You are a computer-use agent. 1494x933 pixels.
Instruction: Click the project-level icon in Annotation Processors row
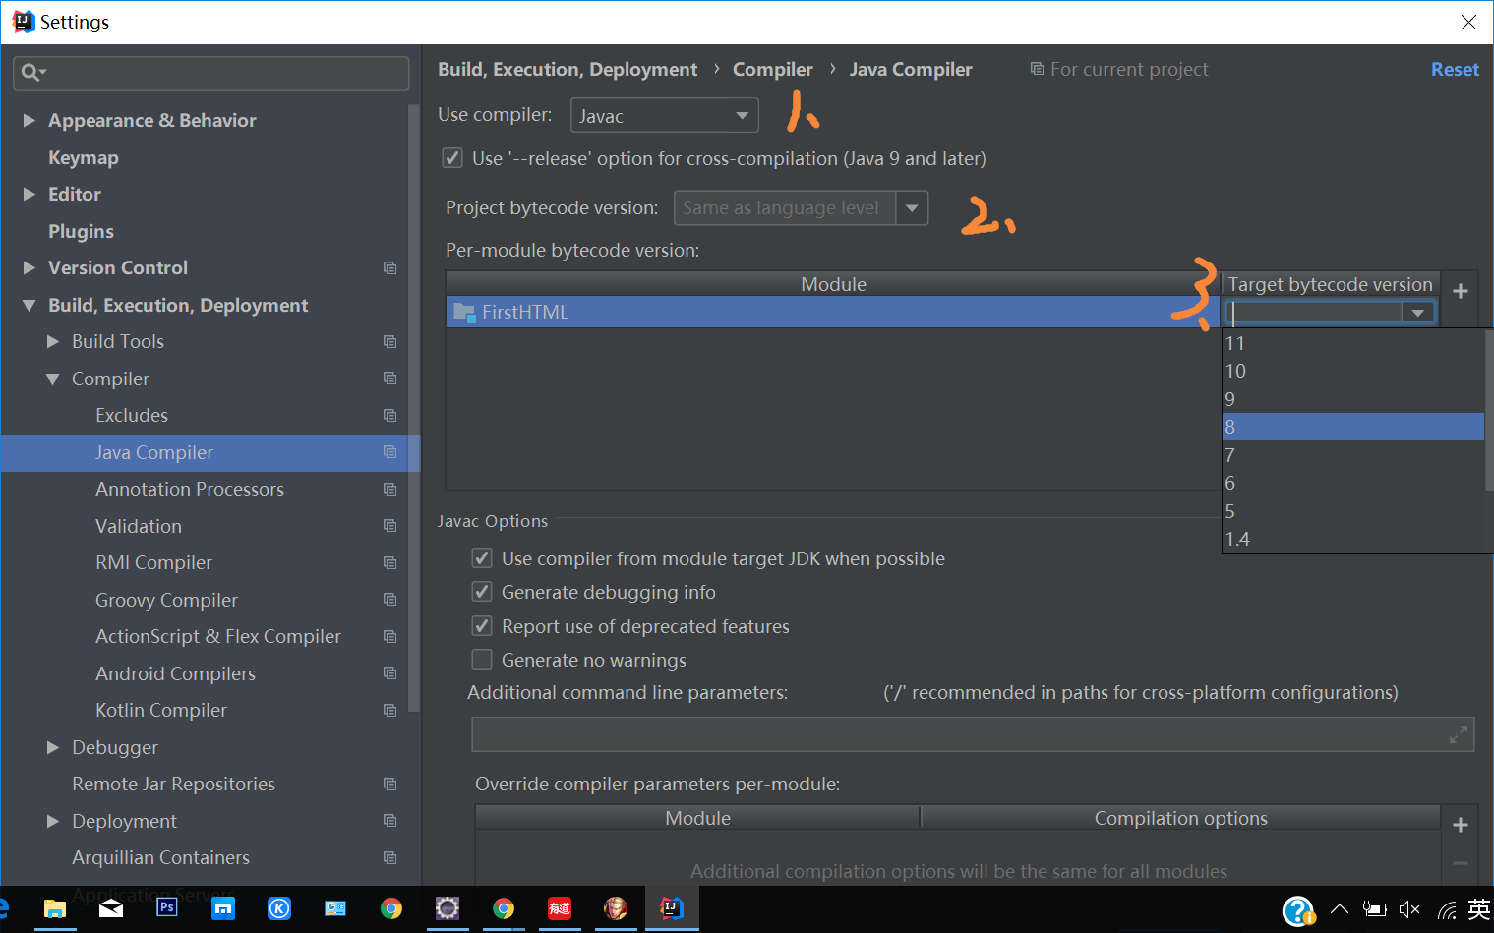tap(389, 489)
